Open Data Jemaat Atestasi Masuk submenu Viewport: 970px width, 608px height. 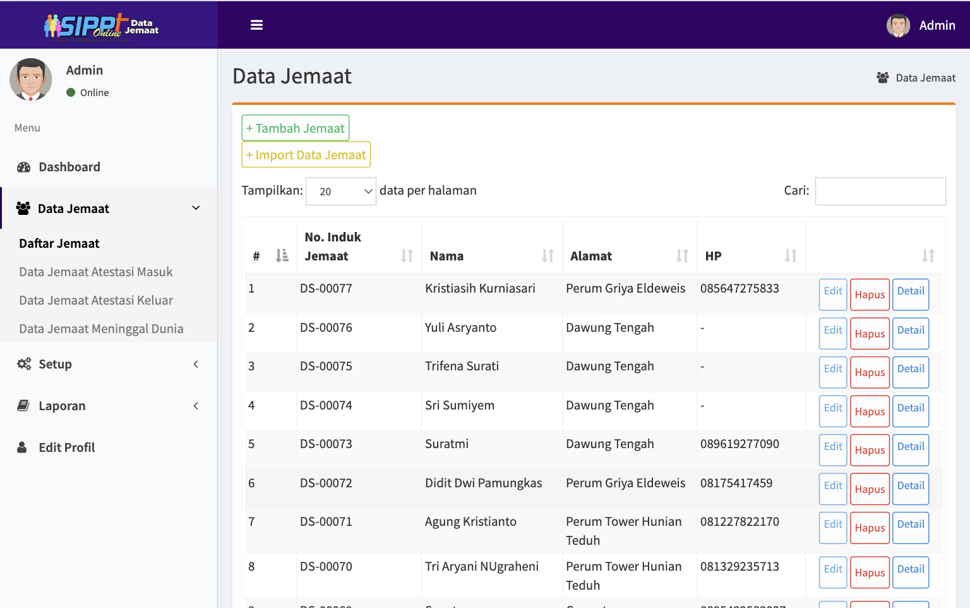pyautogui.click(x=96, y=272)
